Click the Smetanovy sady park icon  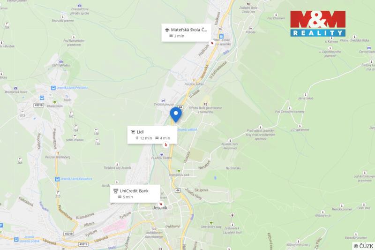pyautogui.click(x=211, y=223)
